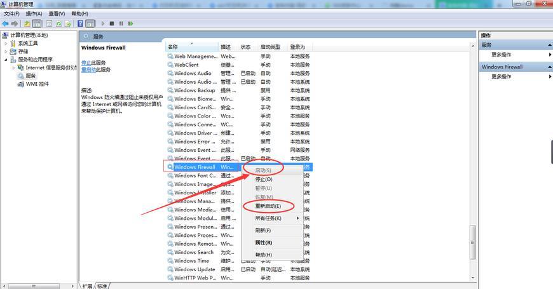The image size is (553, 289).
Task: Open the 查看(V) menu
Action: click(57, 13)
